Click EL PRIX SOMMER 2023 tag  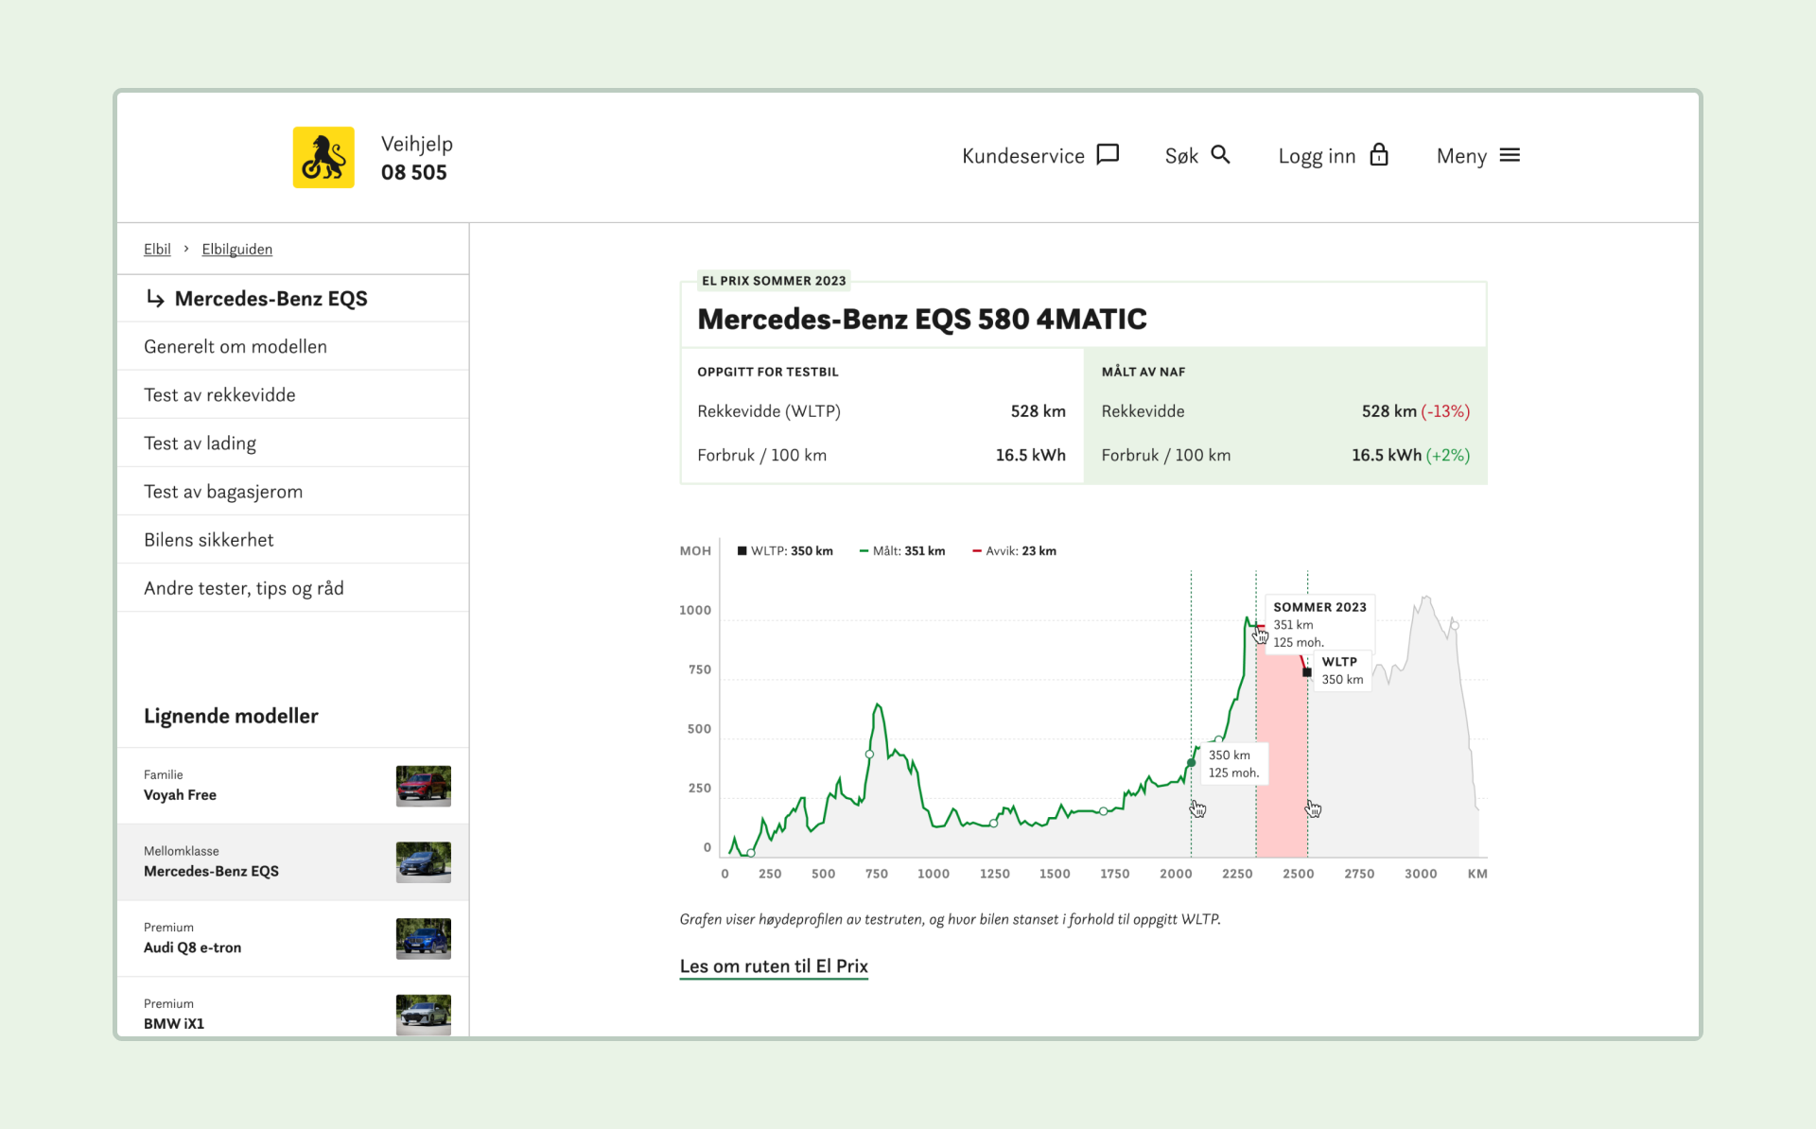[774, 281]
